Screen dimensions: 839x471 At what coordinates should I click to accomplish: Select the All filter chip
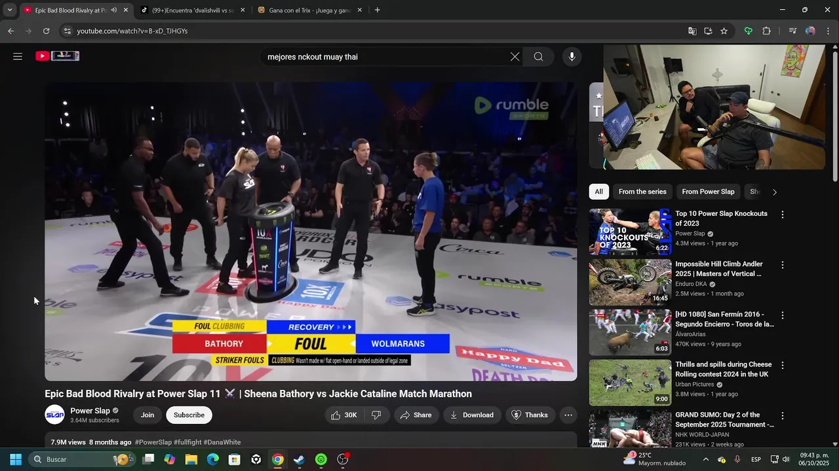point(598,192)
